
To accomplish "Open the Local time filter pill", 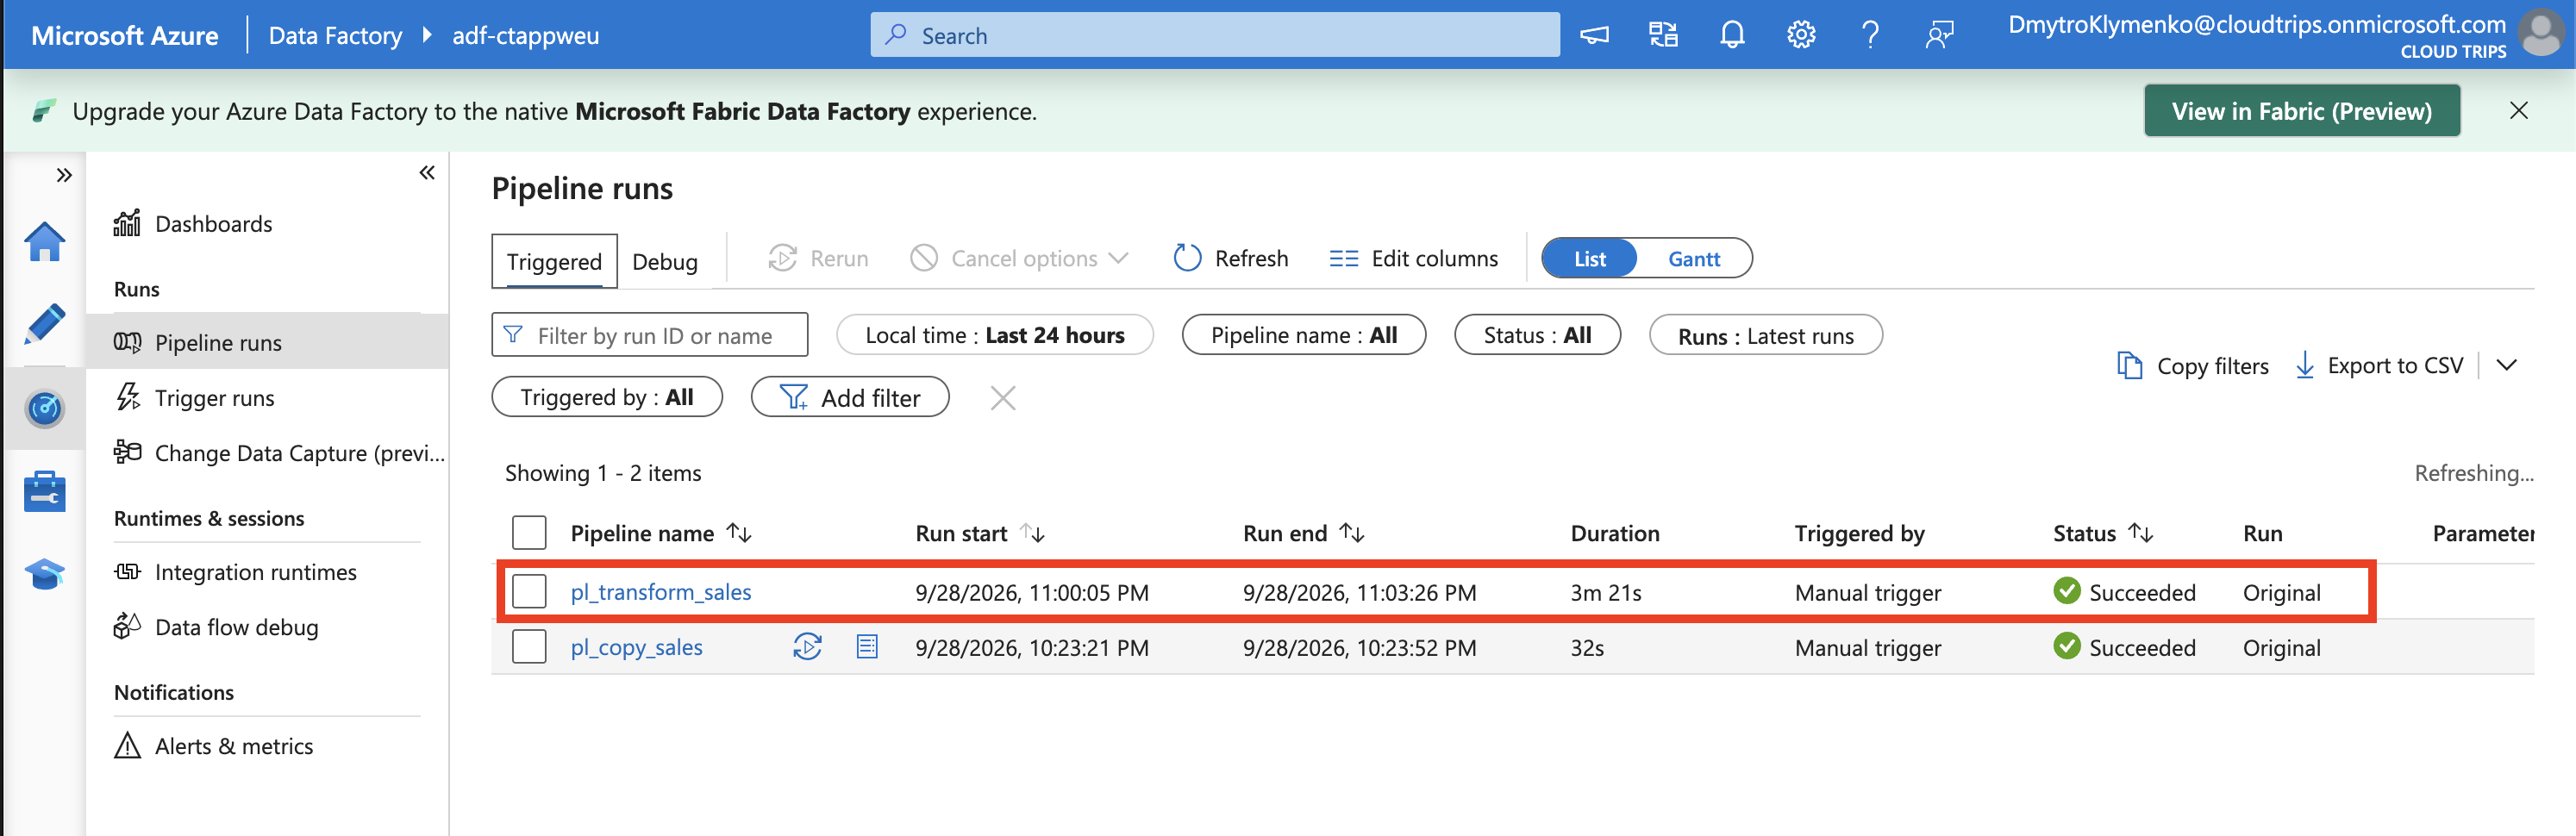I will click(x=994, y=335).
